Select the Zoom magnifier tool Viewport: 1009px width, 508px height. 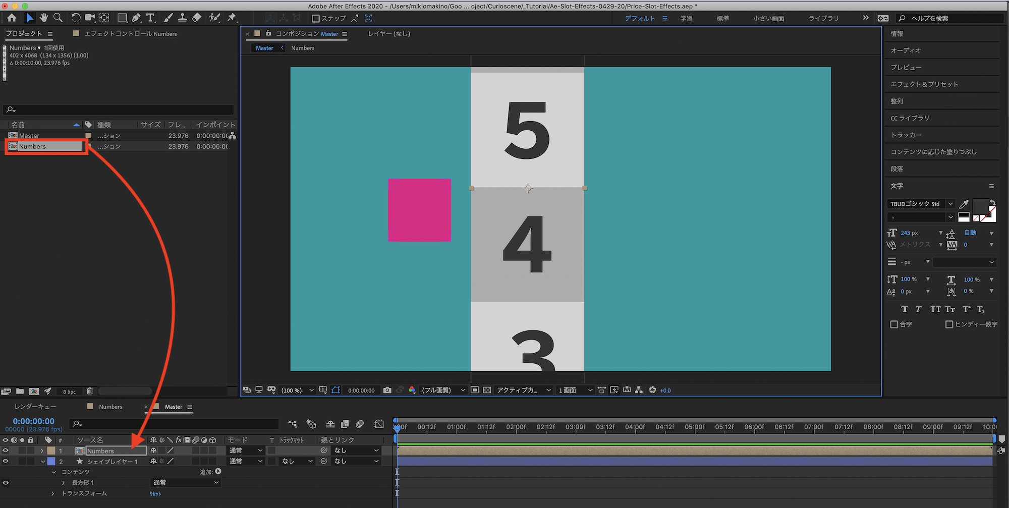tap(58, 18)
